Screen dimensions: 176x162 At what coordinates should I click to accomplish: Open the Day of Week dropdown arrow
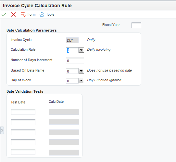click(x=81, y=81)
